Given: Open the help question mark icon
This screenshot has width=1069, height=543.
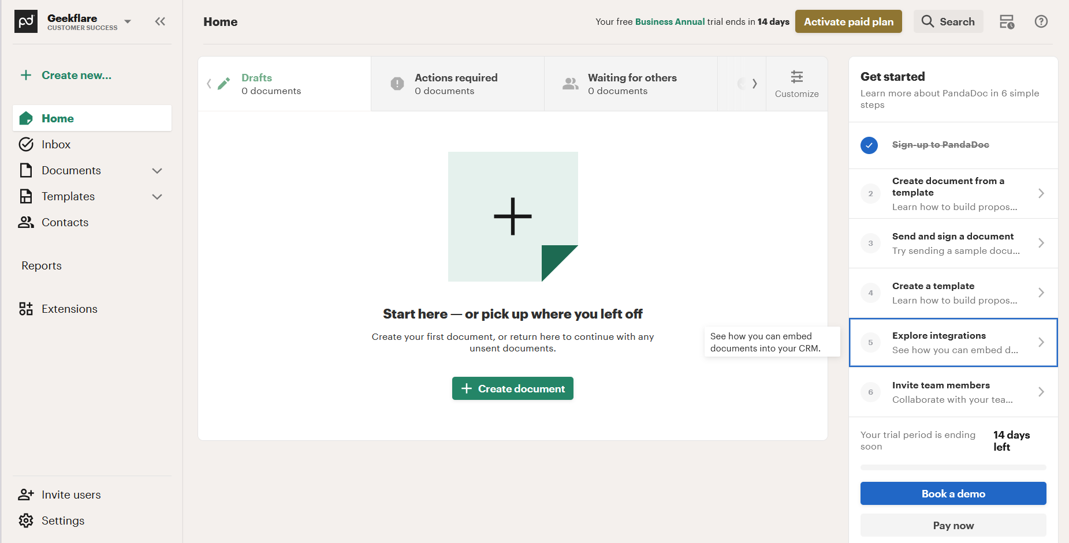Looking at the screenshot, I should [x=1041, y=21].
